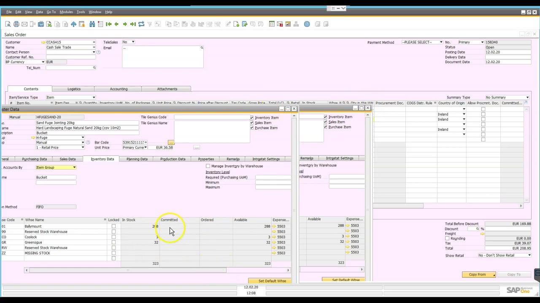The image size is (540, 303).
Task: Open the Production Data tab
Action: point(173,159)
